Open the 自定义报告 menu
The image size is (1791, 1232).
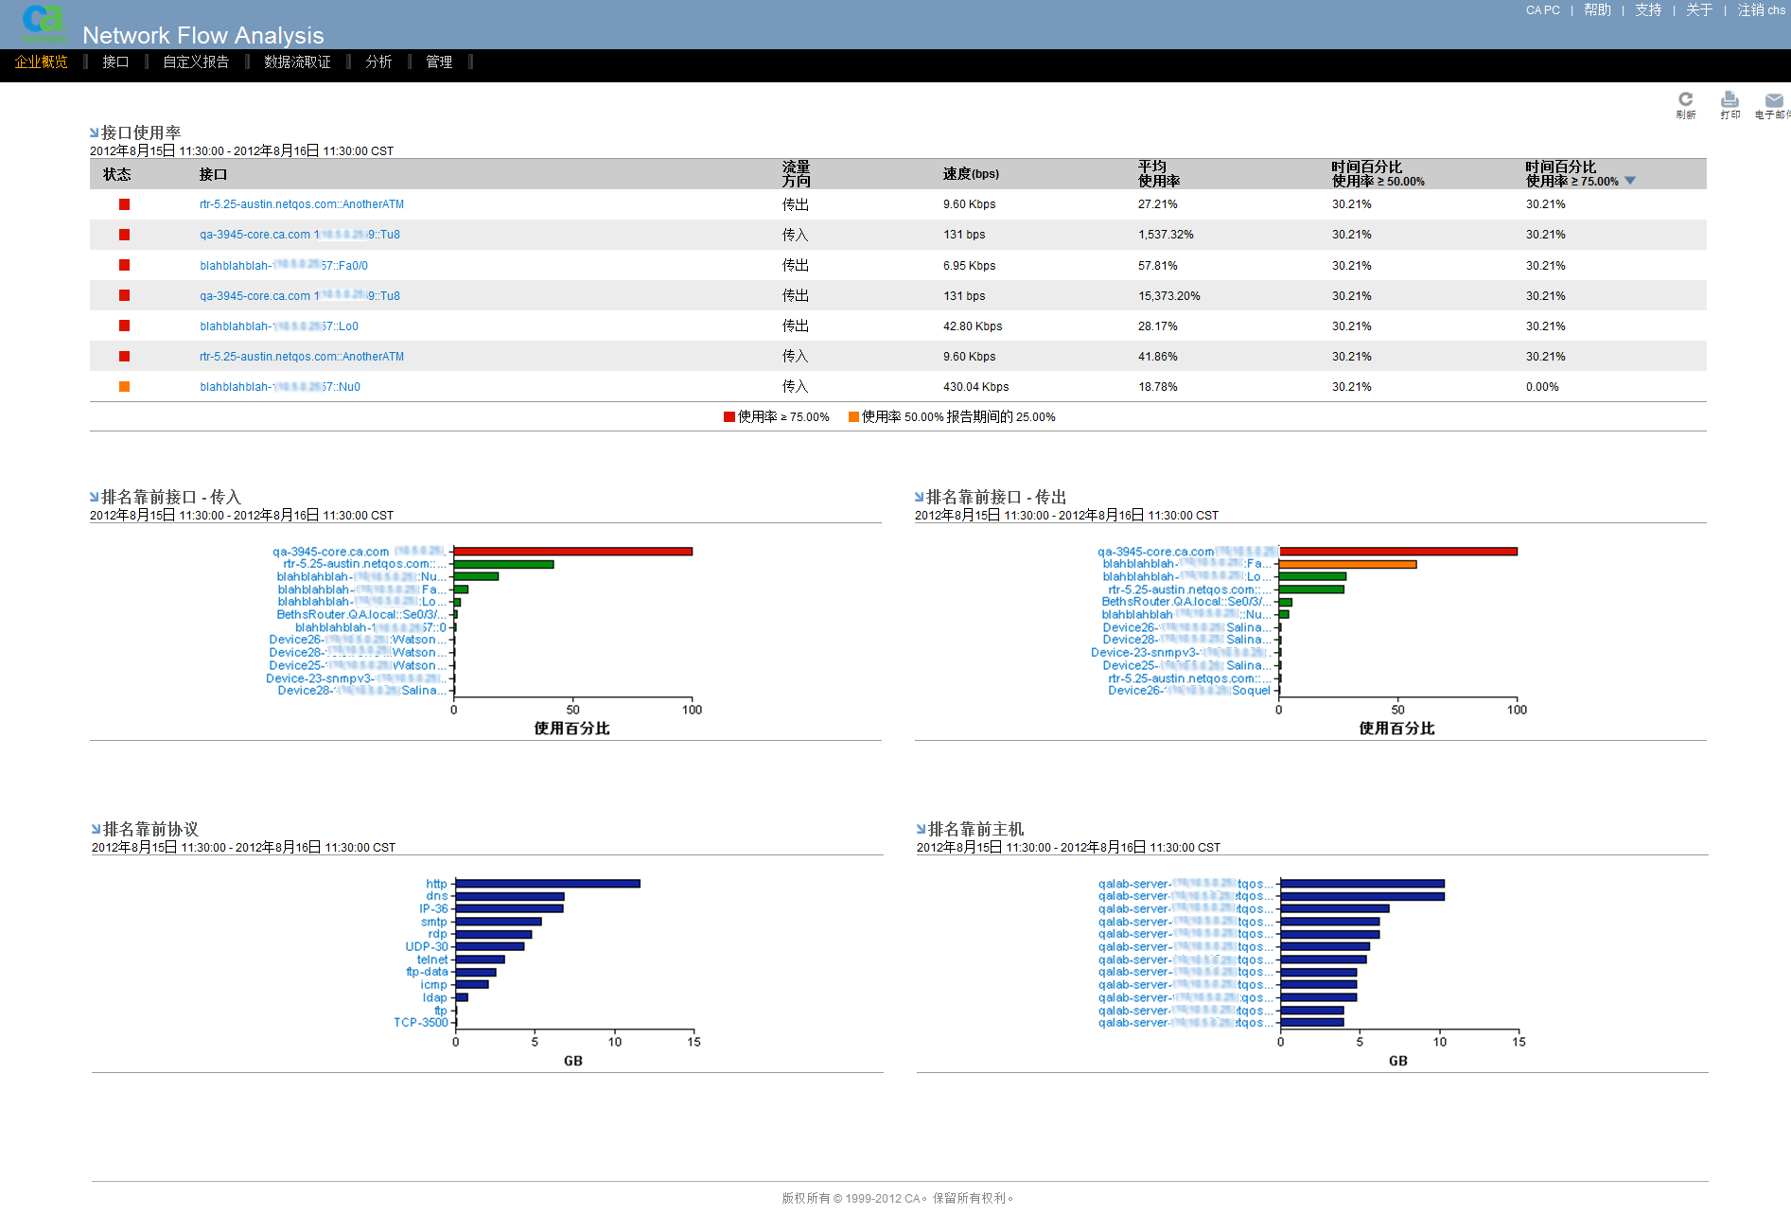196,62
